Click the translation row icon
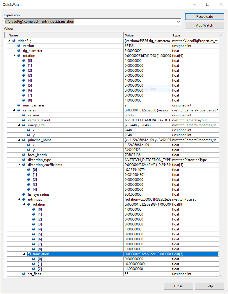This screenshot has width=228, height=294. coord(29,254)
